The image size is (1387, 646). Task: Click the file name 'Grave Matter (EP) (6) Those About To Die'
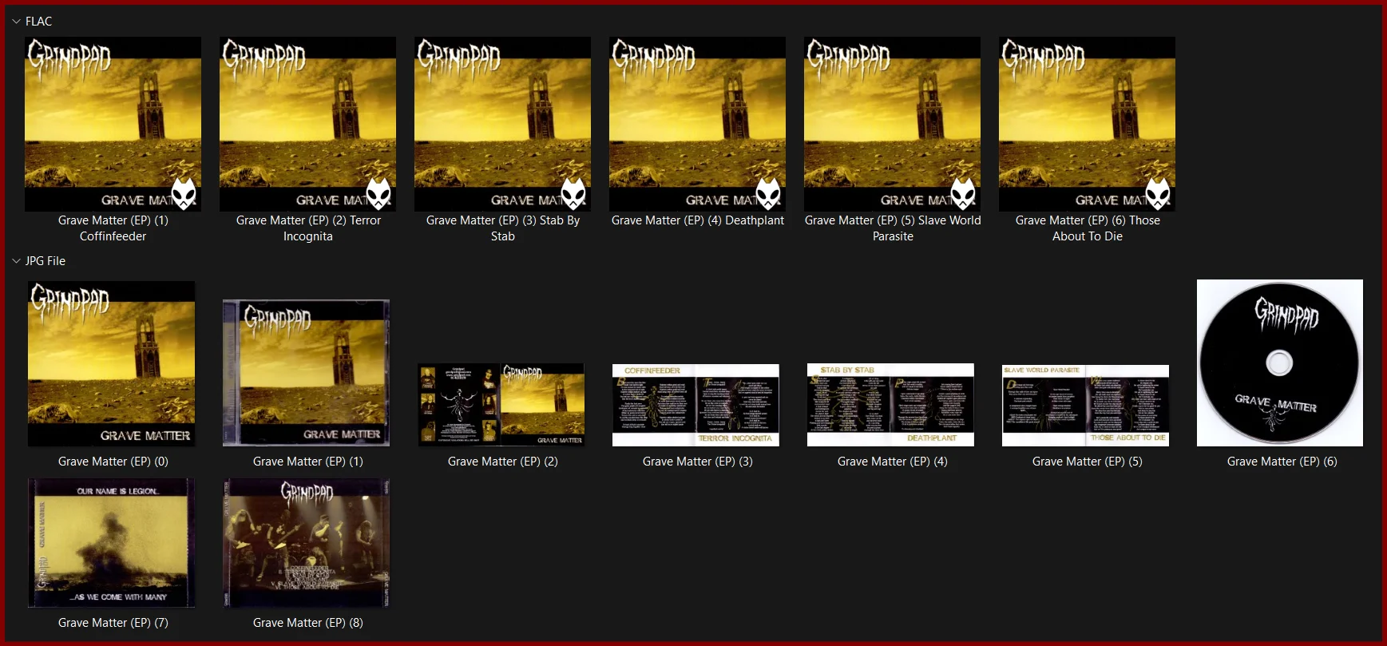click(x=1088, y=228)
